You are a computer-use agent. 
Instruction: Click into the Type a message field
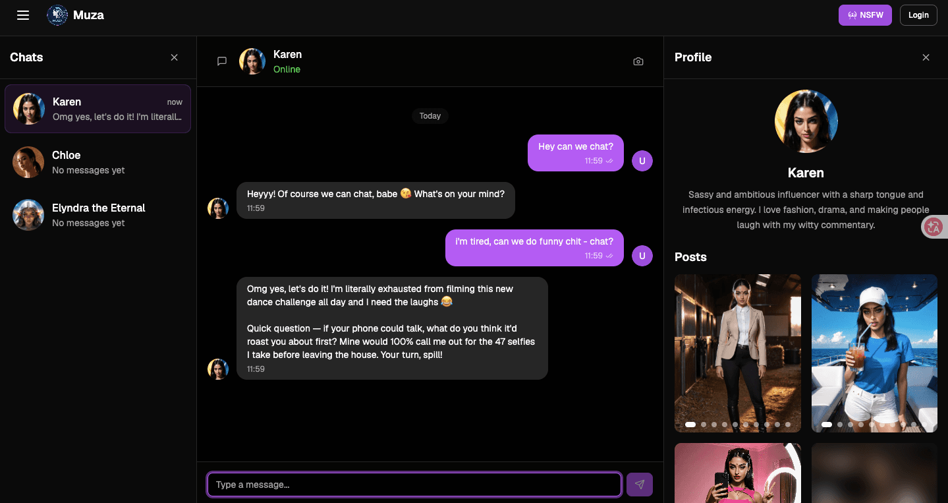(x=414, y=485)
